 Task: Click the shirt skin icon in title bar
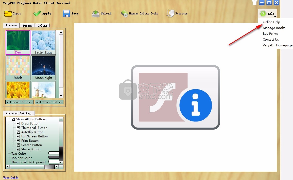(x=254, y=3)
